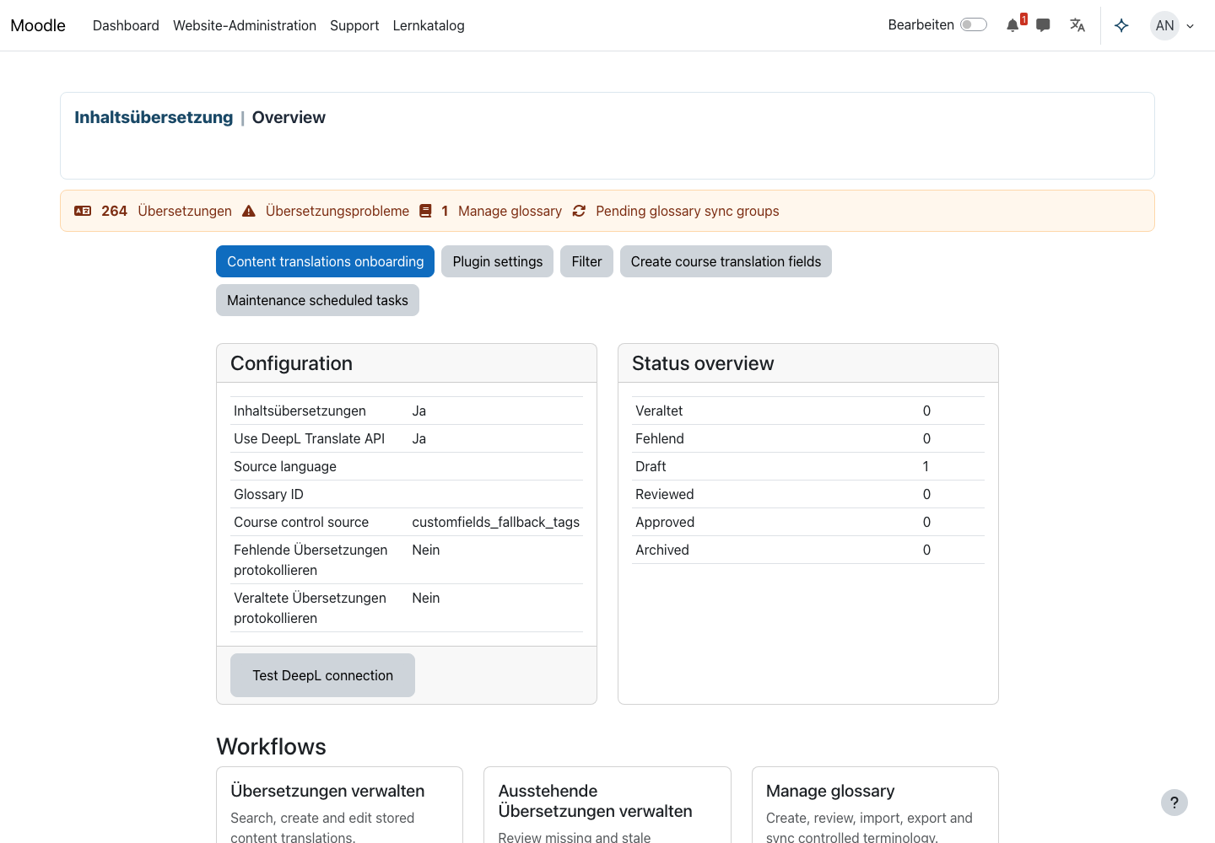Screen dimensions: 1215x843
Task: Click Maintenance scheduled tasks button
Action: point(317,300)
